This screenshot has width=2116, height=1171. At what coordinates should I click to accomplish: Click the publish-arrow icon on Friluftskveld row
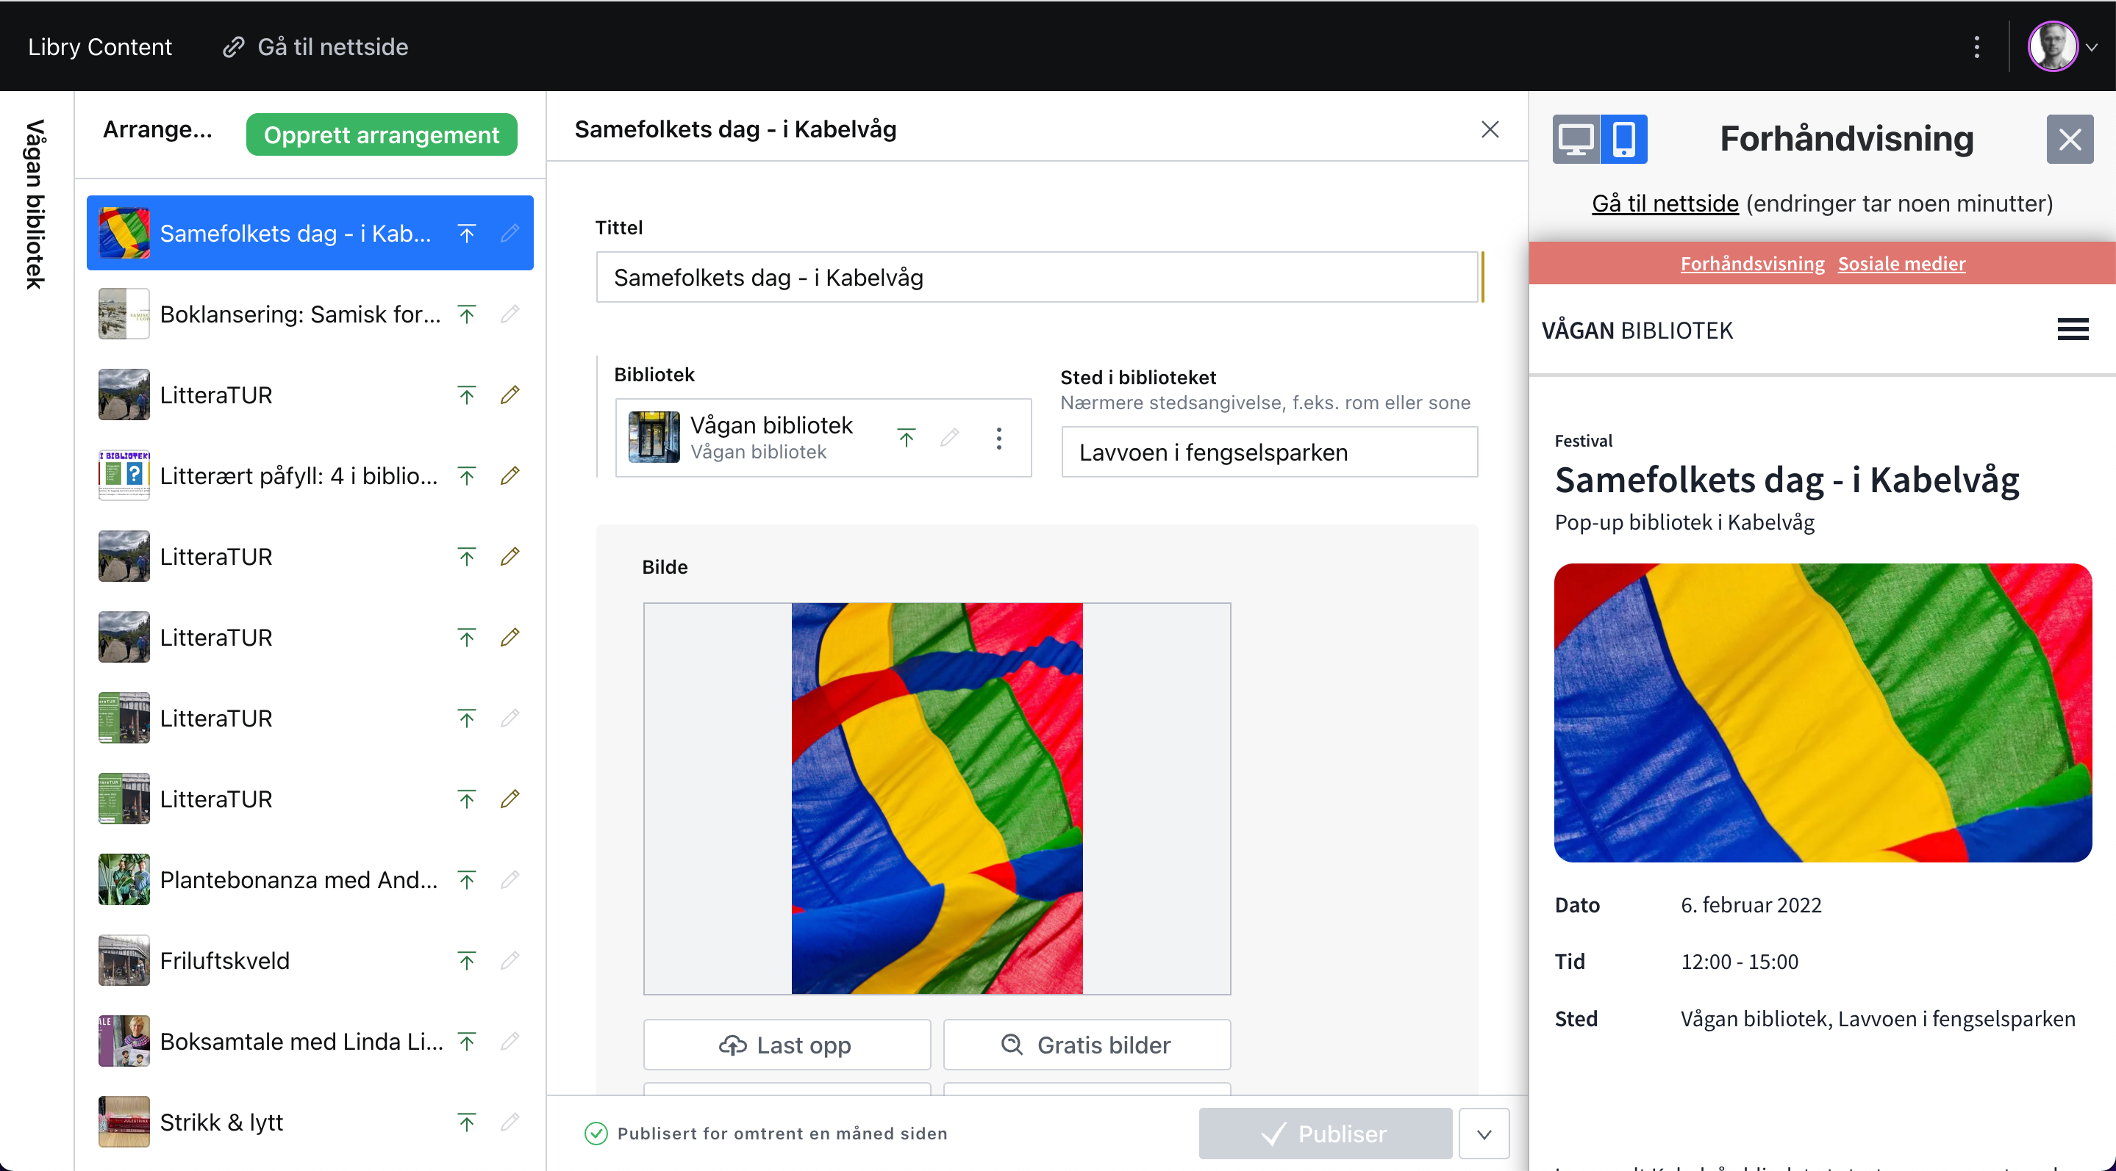click(x=467, y=960)
